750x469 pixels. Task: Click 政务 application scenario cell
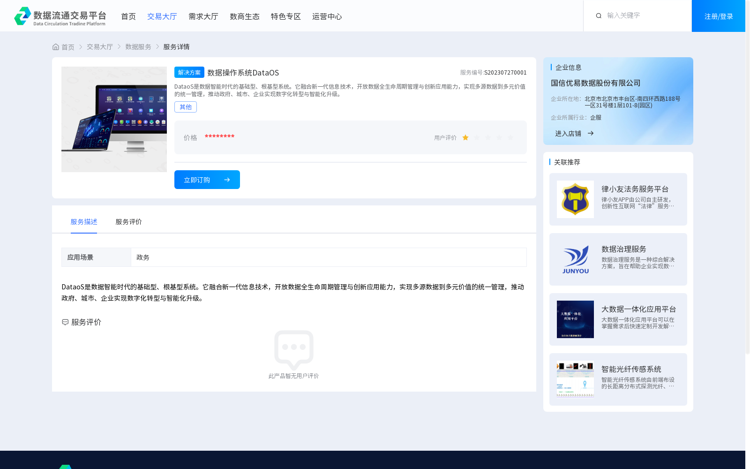tap(329, 257)
